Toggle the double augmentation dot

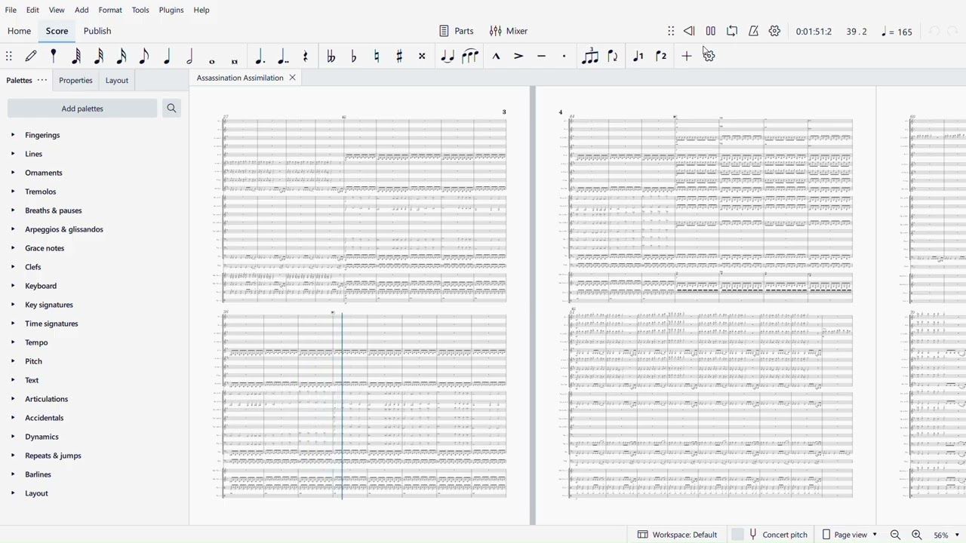[x=283, y=57]
